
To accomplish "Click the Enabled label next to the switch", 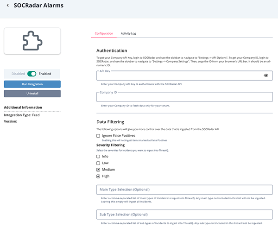I will tap(45, 73).
